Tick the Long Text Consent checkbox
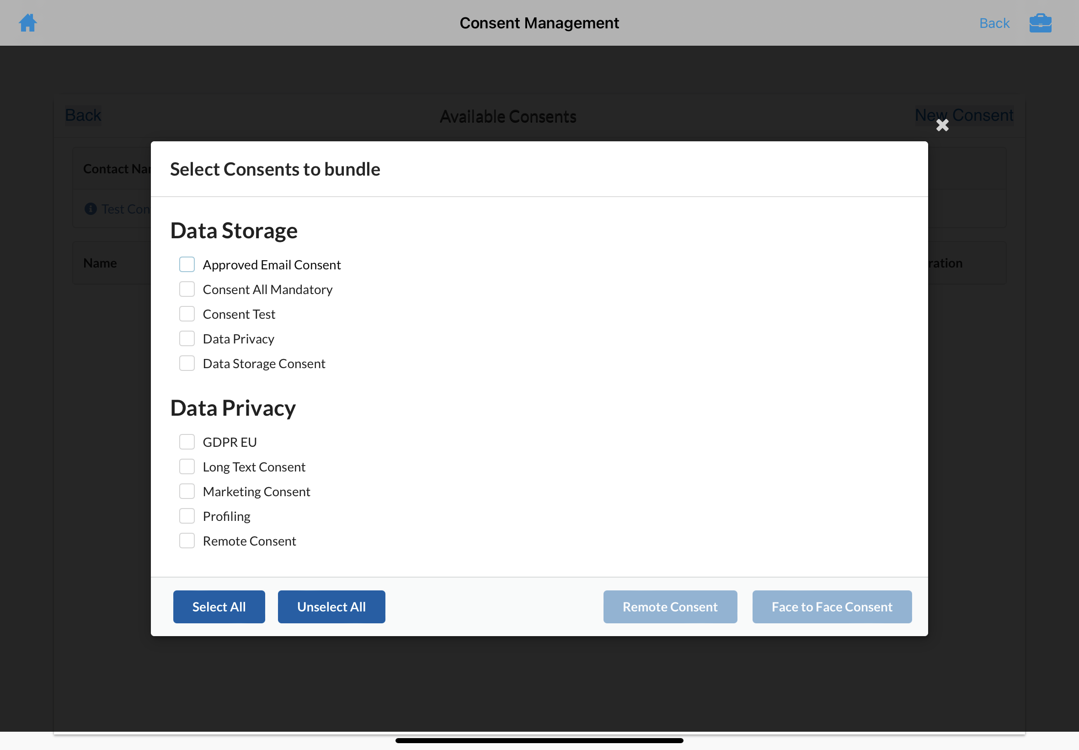Viewport: 1079px width, 750px height. [187, 466]
